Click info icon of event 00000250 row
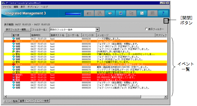Viewport: 197px width, 106px height. pyautogui.click(x=13, y=59)
